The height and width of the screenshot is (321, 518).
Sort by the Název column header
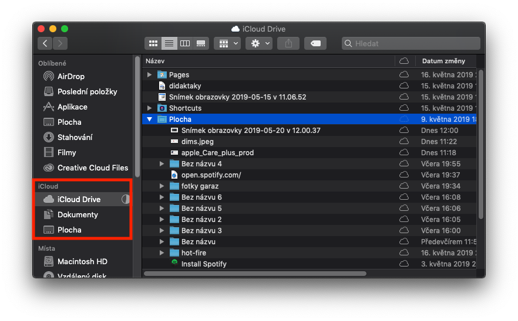coord(155,61)
